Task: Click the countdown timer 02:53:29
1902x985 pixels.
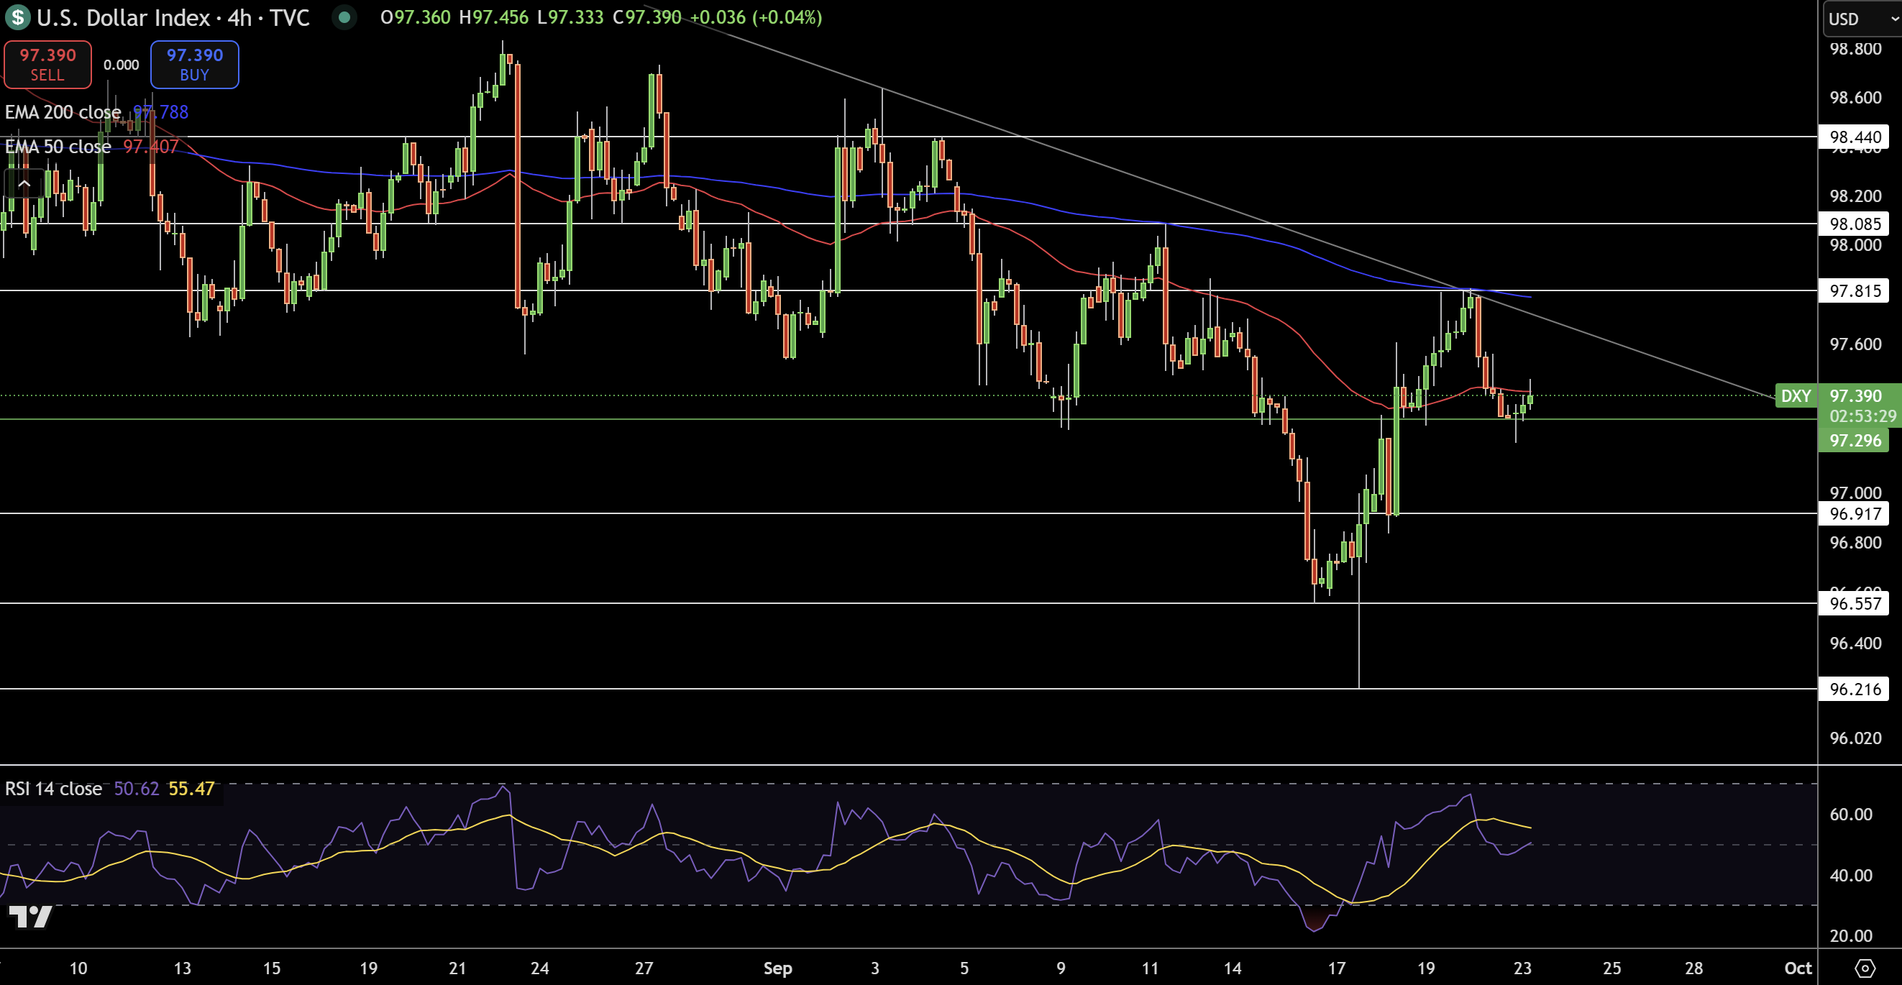Action: pyautogui.click(x=1862, y=416)
